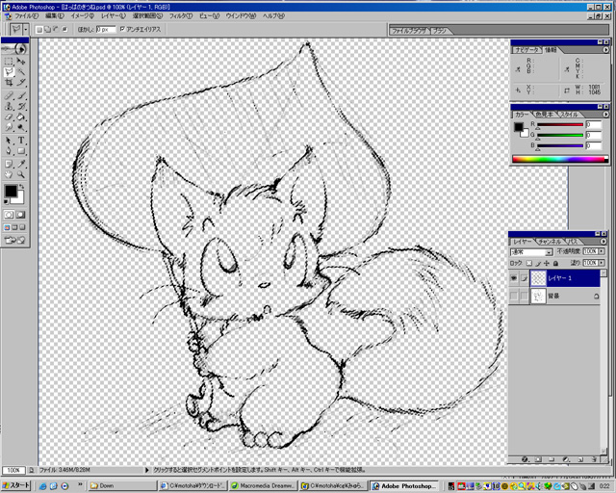Open the ファイル(F) menu
This screenshot has width=616, height=493.
click(x=27, y=16)
